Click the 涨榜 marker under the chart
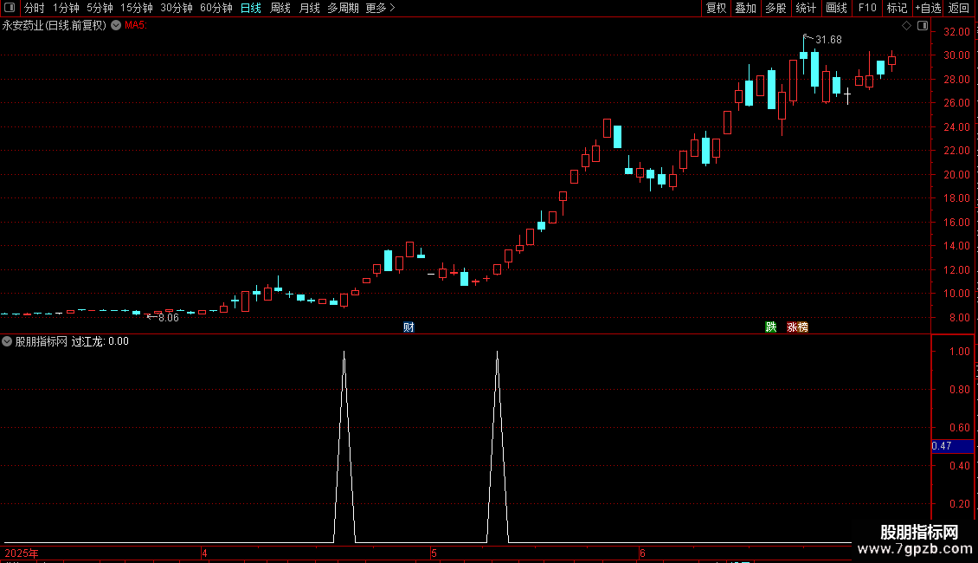The width and height of the screenshot is (978, 563). pos(798,327)
